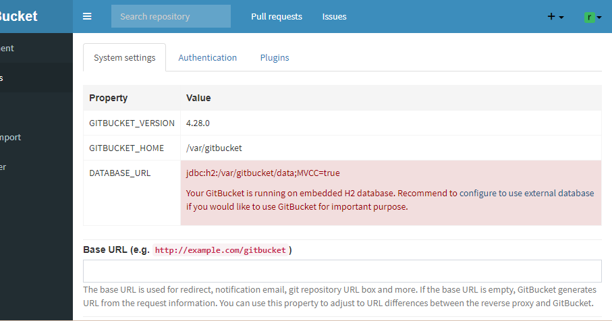The image size is (612, 321).
Task: Follow the configure external database link
Action: [x=526, y=193]
